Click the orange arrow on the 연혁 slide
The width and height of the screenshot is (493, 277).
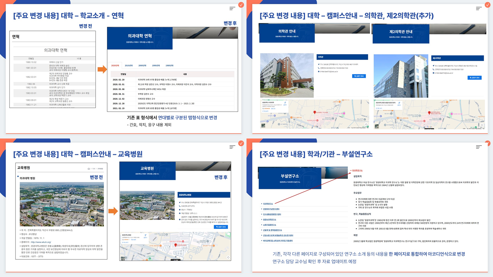102,70
